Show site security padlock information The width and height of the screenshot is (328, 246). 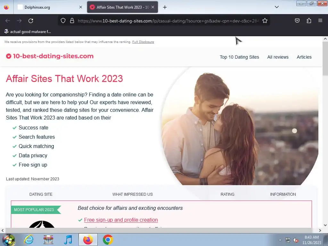pos(72,21)
